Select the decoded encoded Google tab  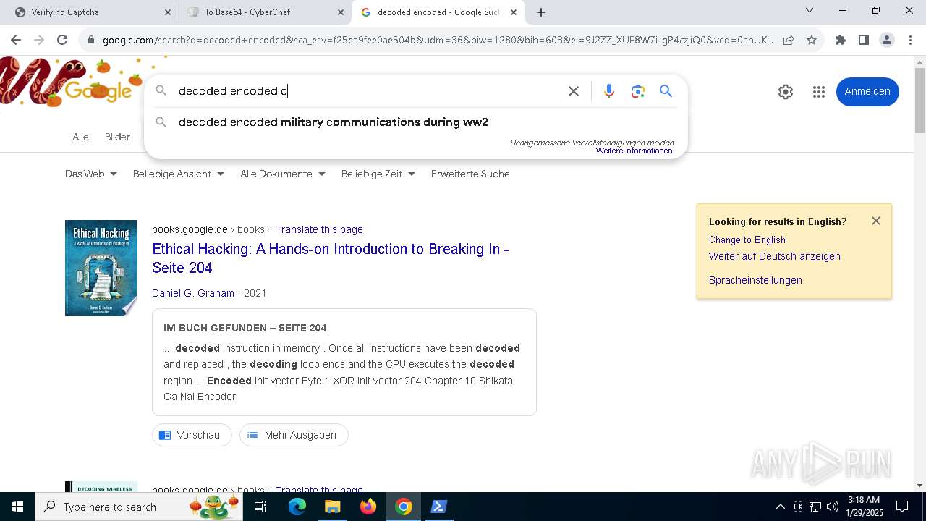click(x=438, y=12)
